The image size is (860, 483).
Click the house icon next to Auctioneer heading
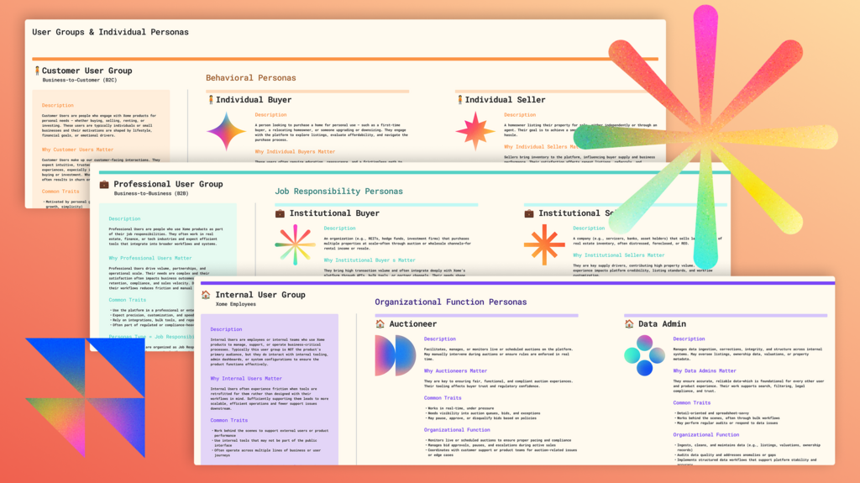coord(380,323)
